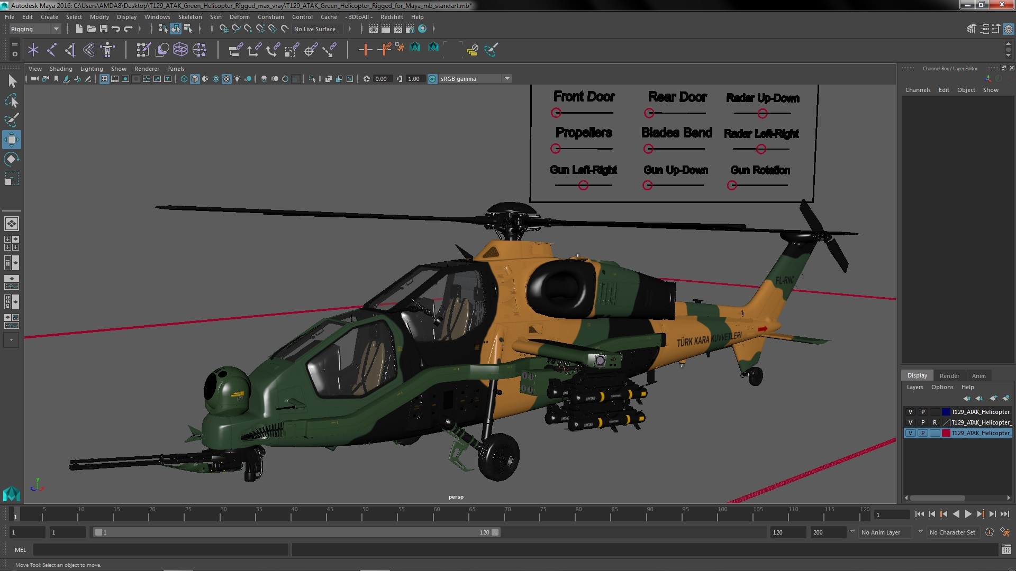Image resolution: width=1016 pixels, height=571 pixels.
Task: Click the Create Cluster shelf icon
Action: [199, 50]
